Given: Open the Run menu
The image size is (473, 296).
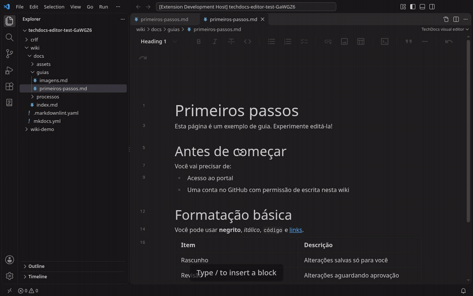Looking at the screenshot, I should [103, 6].
